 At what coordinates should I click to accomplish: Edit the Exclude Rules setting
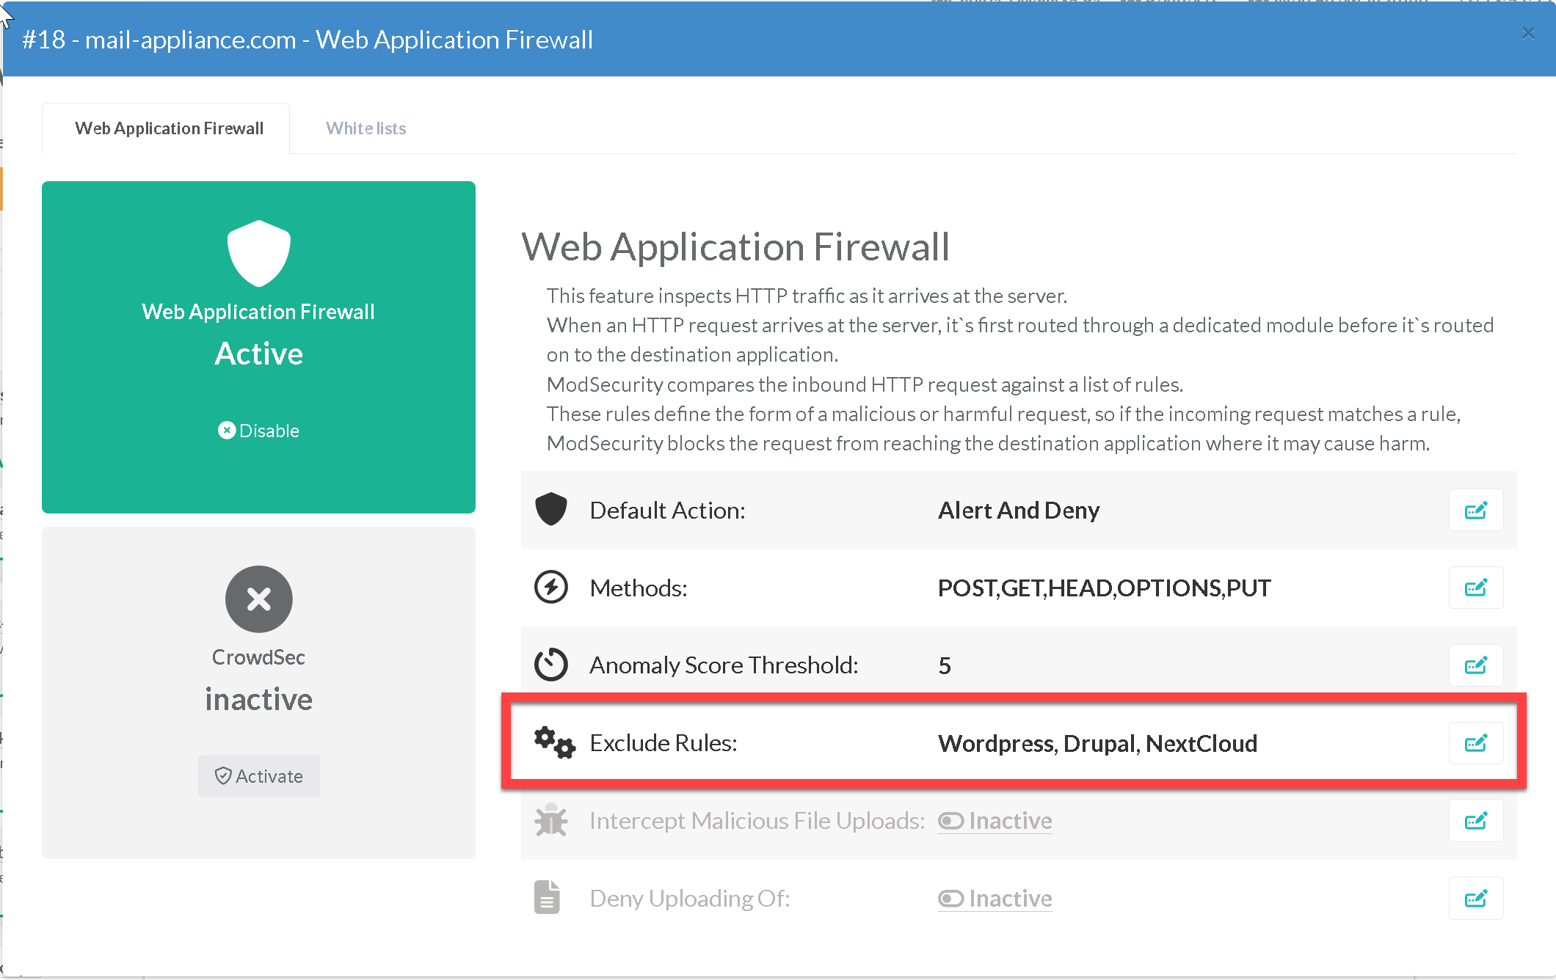[x=1475, y=743]
